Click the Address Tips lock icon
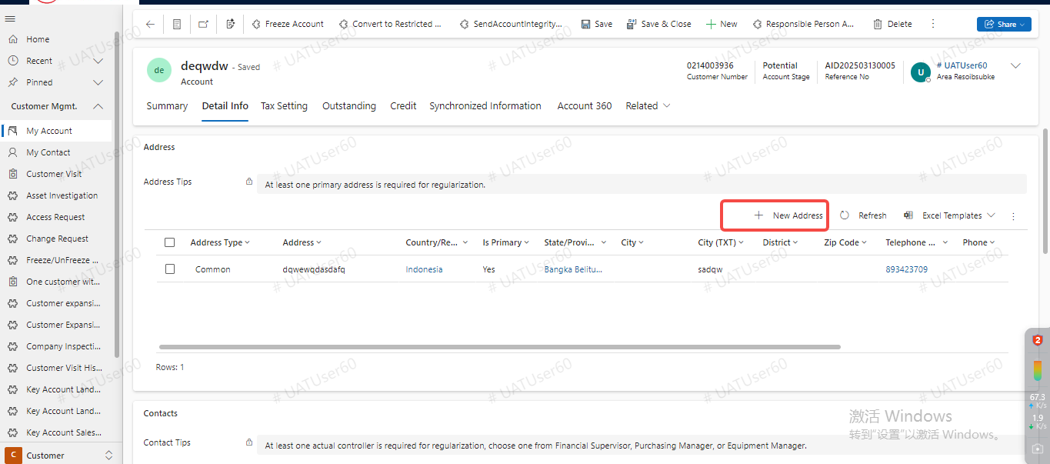 pyautogui.click(x=248, y=182)
